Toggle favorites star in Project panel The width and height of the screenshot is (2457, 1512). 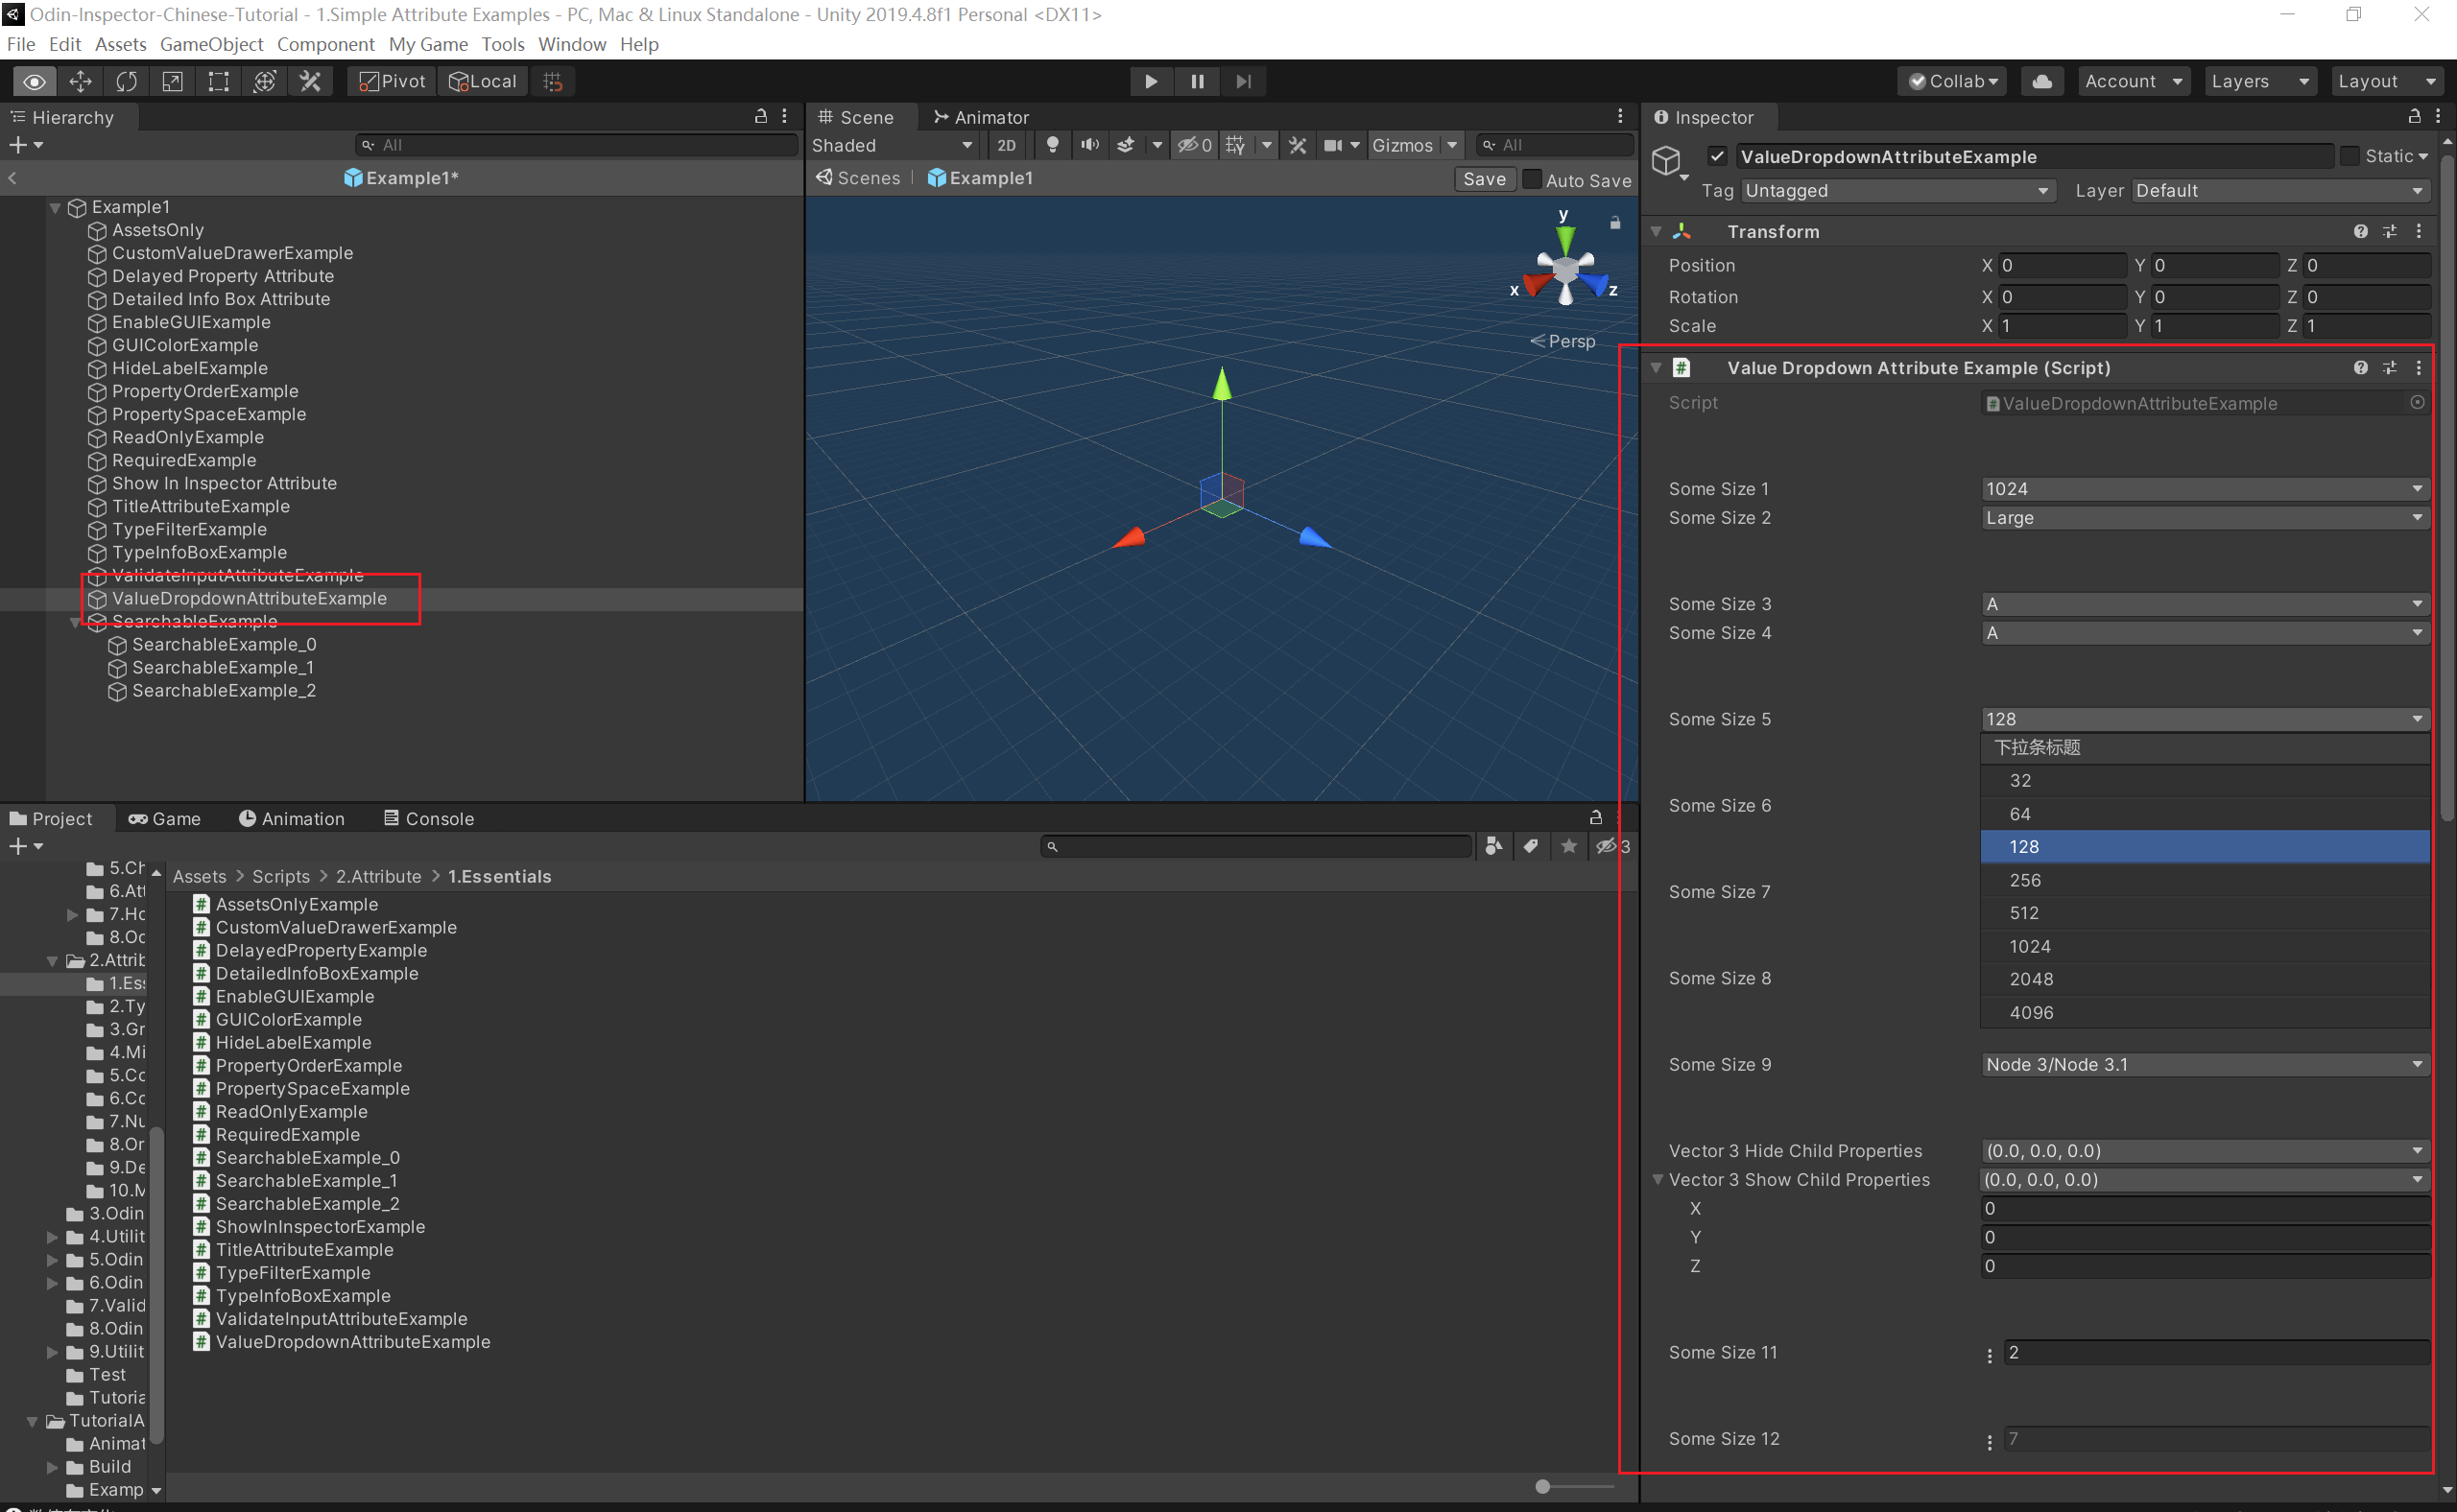click(x=1568, y=846)
